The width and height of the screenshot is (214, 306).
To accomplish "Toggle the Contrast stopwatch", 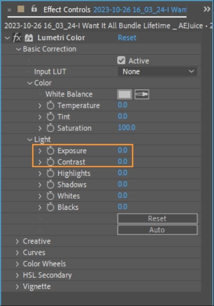I will pos(50,162).
